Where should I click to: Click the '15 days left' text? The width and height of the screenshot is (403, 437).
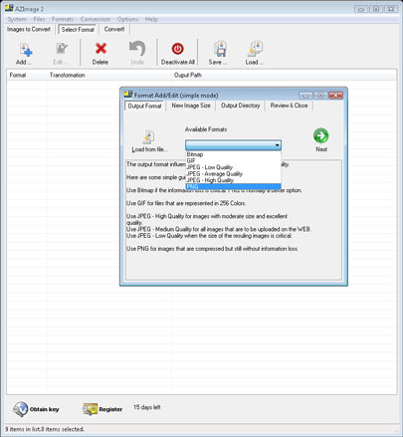point(147,407)
